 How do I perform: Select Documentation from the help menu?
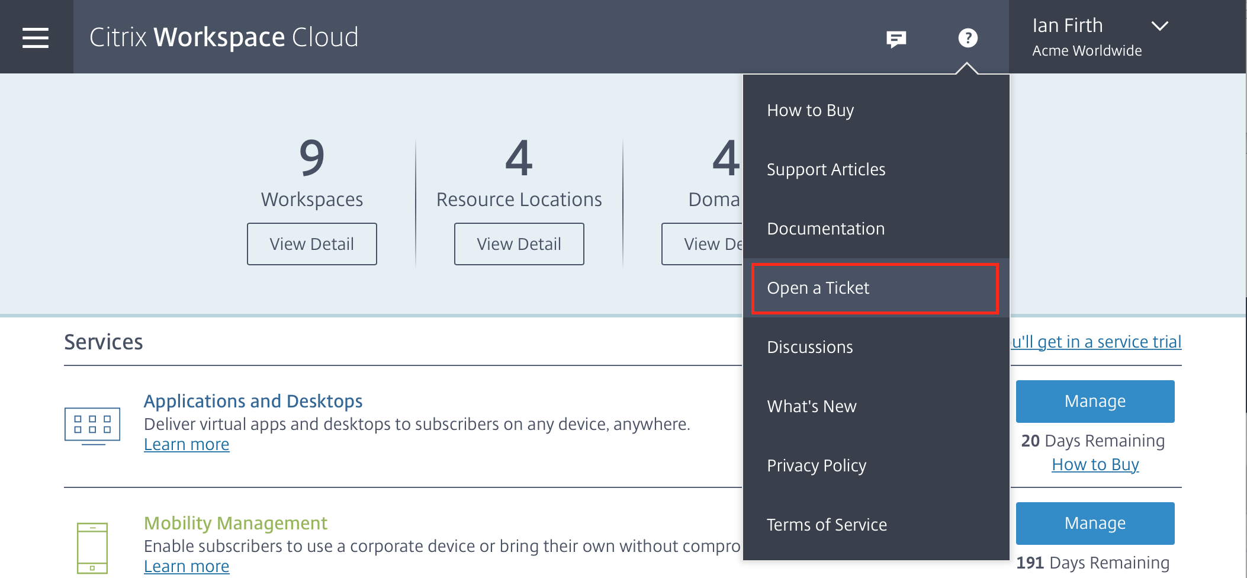tap(825, 229)
